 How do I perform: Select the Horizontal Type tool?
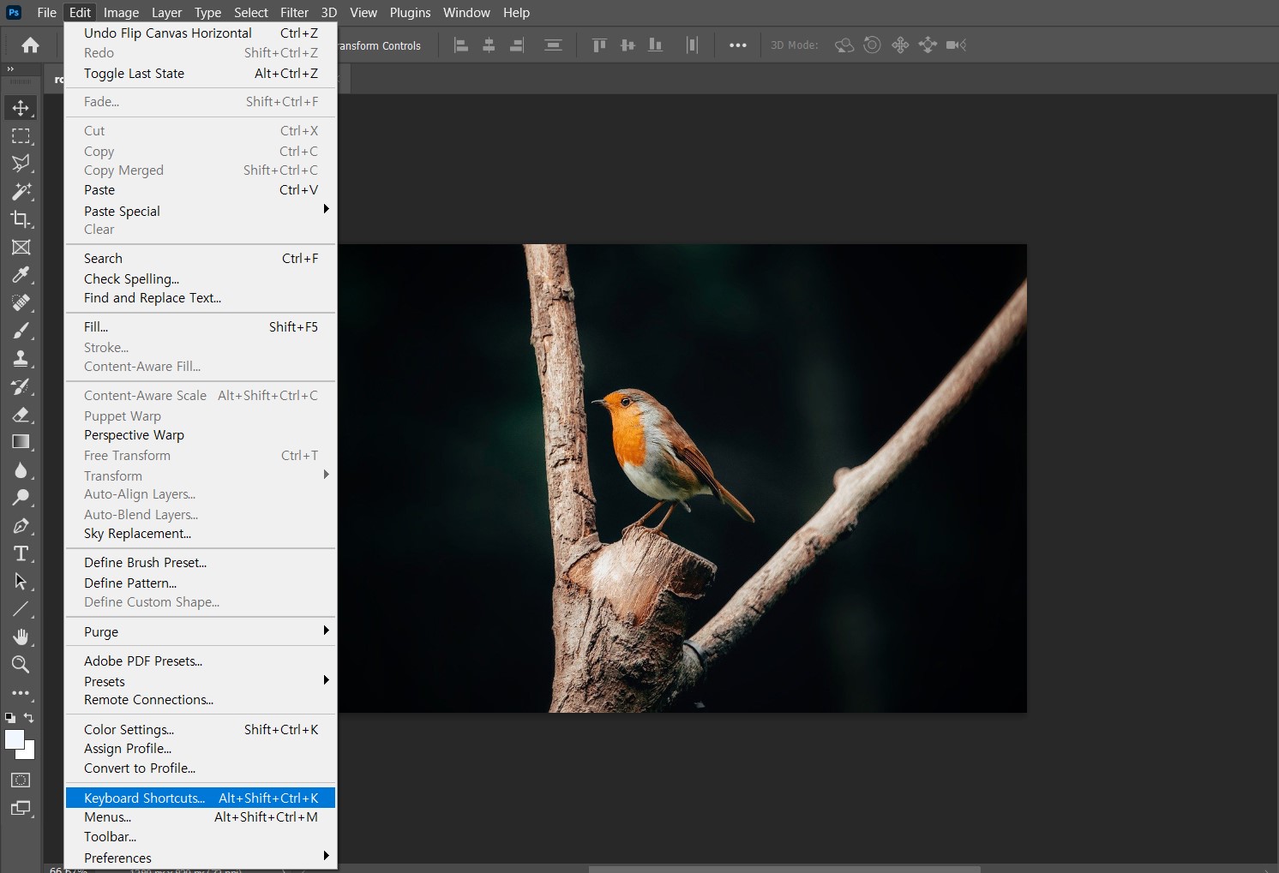click(21, 553)
